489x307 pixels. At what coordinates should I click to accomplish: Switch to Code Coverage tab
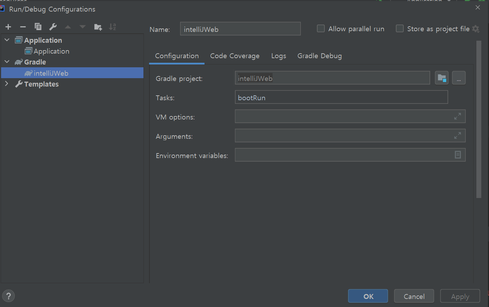235,56
